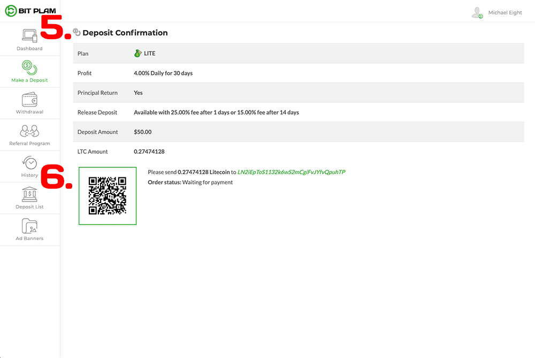Click the payment QR code image

click(108, 196)
